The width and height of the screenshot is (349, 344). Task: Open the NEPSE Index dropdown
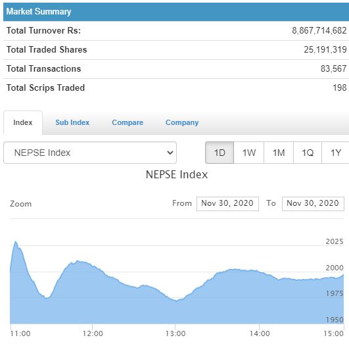coord(90,153)
